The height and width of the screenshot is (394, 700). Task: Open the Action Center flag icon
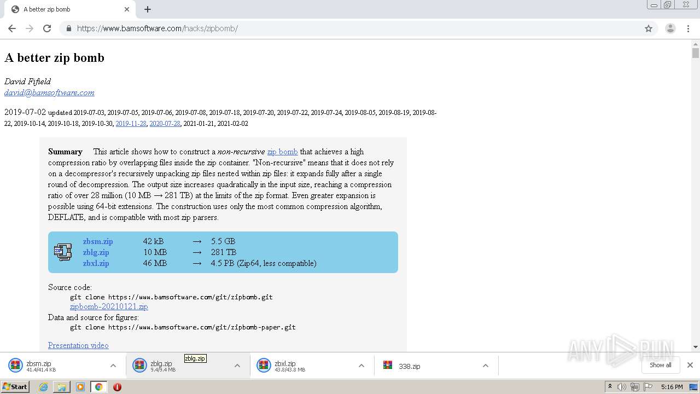coord(648,387)
